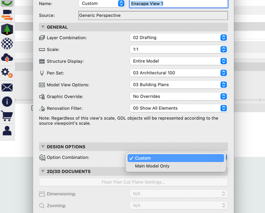
Task: Click the Model View Options icon
Action: (x=42, y=85)
